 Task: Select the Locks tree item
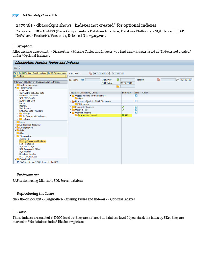[x=22, y=103]
